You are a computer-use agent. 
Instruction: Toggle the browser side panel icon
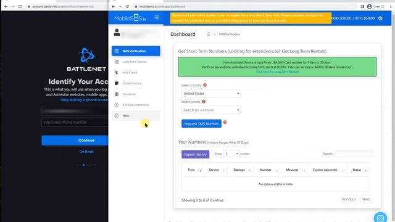click(362, 6)
